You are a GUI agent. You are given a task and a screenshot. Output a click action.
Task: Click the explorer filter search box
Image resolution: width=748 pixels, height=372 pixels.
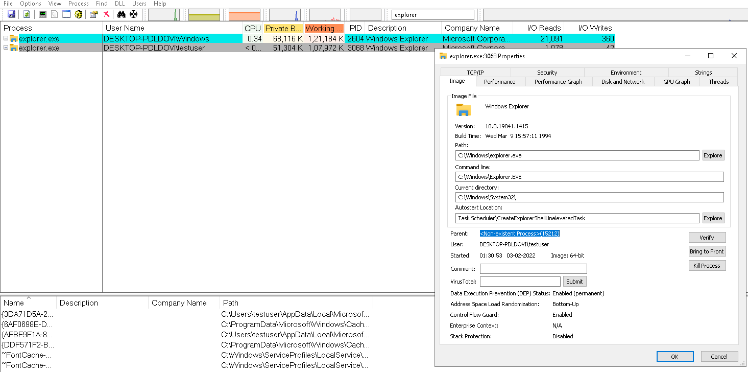point(432,14)
